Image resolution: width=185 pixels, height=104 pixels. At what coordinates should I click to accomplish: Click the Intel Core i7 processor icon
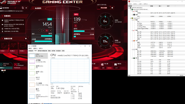(x=132, y=18)
